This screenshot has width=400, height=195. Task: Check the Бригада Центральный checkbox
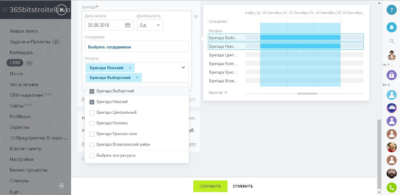point(92,113)
